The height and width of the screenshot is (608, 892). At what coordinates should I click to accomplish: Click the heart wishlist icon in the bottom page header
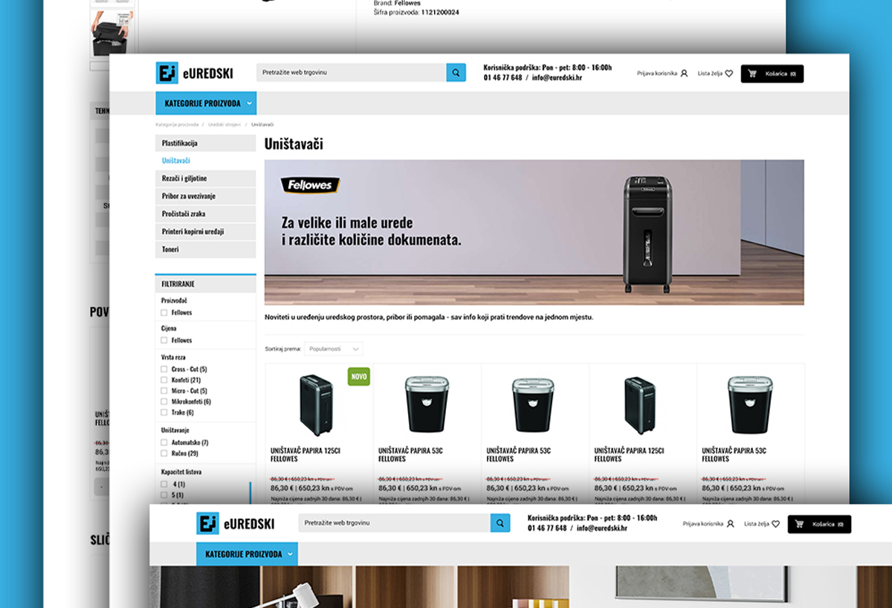[775, 524]
